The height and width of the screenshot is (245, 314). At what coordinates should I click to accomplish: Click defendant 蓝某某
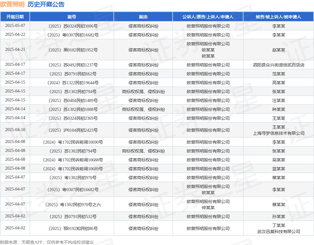(x=278, y=169)
